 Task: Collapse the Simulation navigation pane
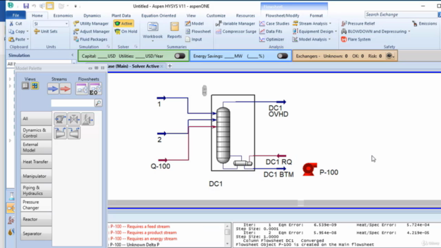[72, 55]
